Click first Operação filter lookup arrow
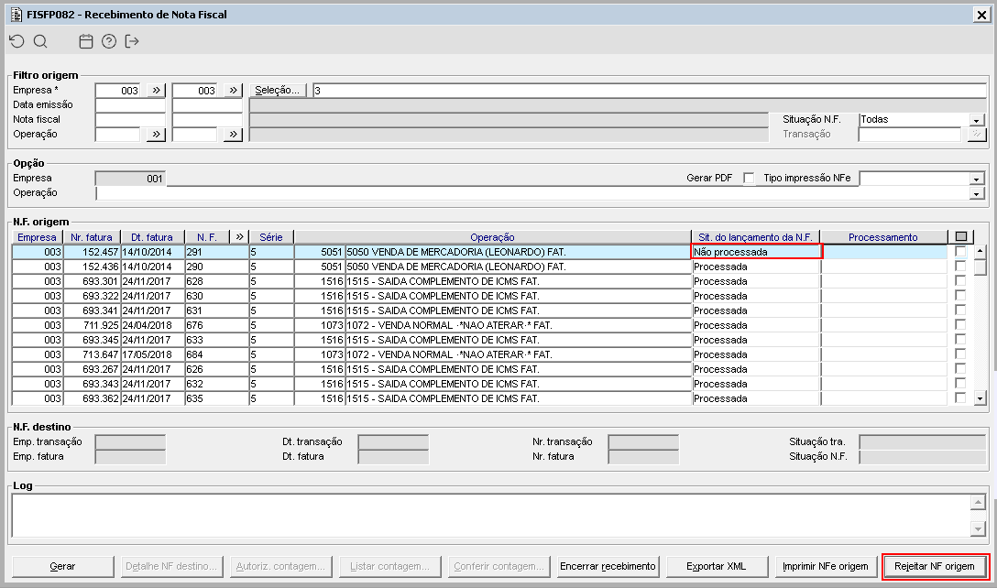 click(156, 134)
